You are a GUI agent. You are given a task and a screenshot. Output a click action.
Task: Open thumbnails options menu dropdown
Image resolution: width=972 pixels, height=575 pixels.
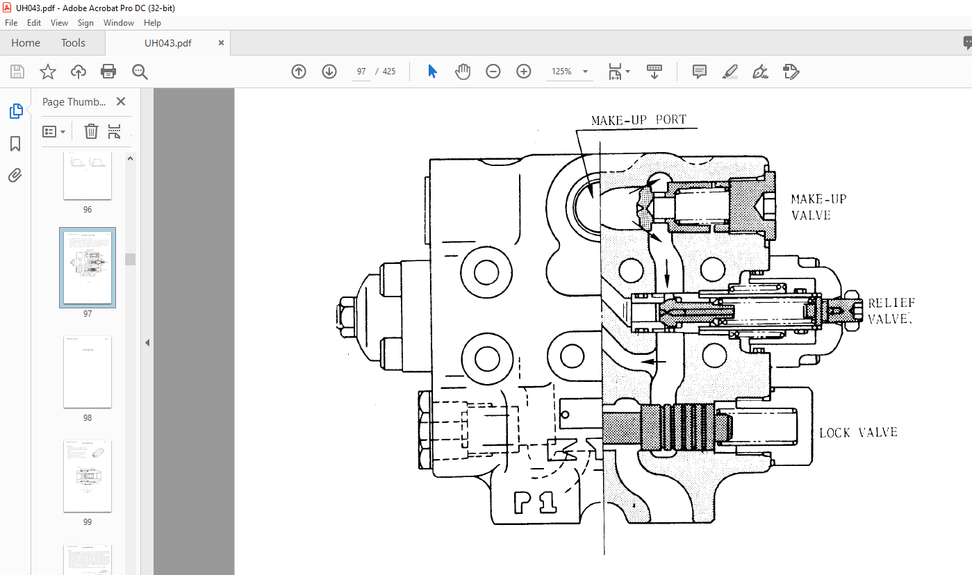[x=54, y=131]
